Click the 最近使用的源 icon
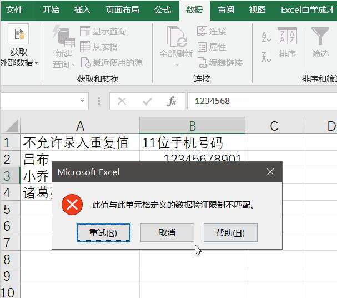This screenshot has height=298, width=337. click(85, 63)
